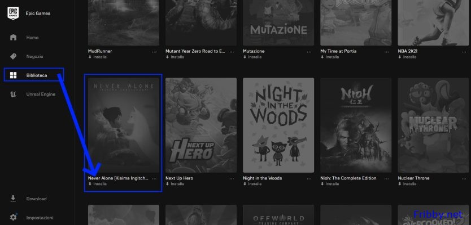
Task: Install Next Up Hero
Action: [x=177, y=184]
